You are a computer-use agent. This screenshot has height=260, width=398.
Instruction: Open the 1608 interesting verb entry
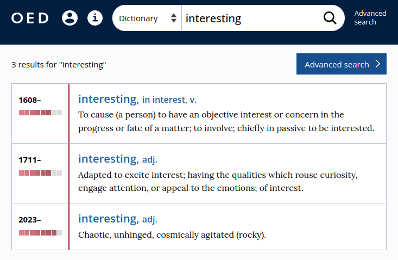[x=108, y=99]
